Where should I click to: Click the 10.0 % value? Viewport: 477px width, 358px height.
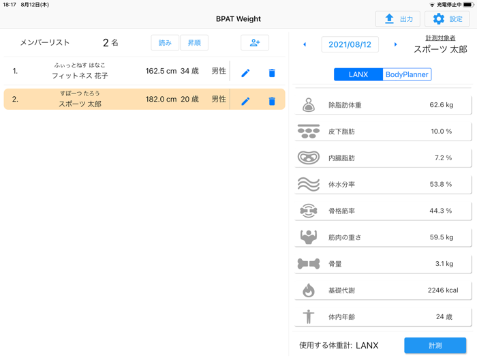[x=441, y=131]
